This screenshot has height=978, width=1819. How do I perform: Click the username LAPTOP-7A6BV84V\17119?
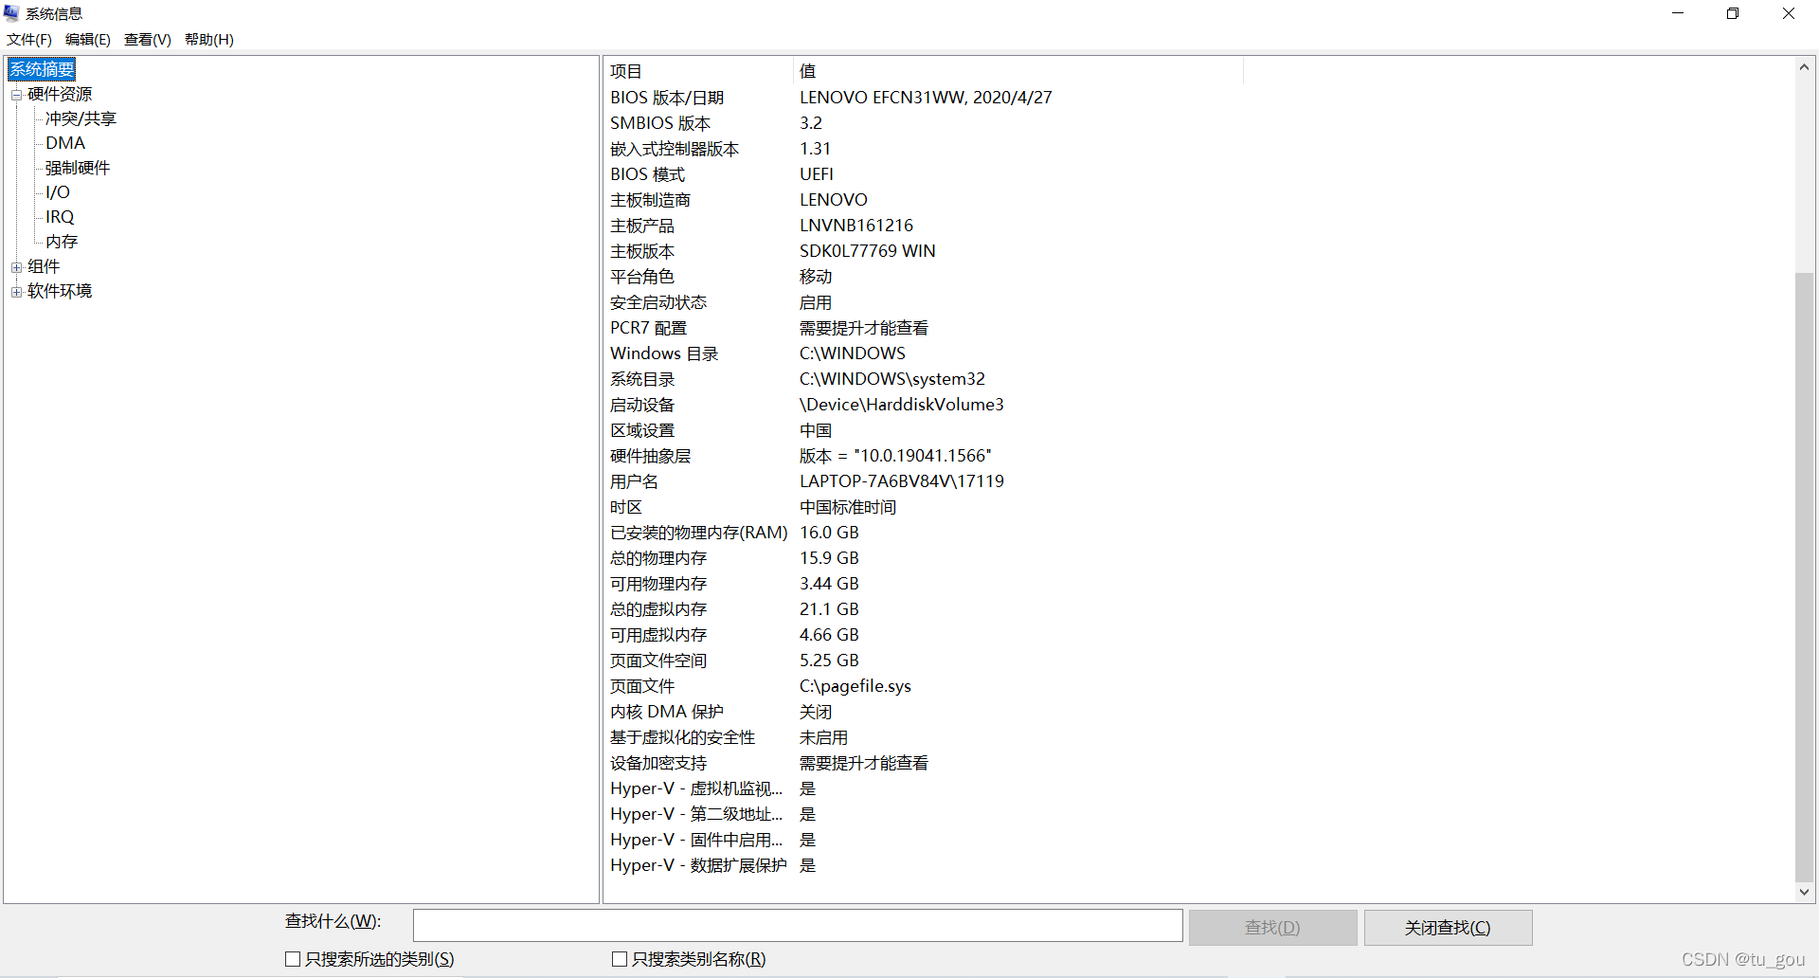click(x=902, y=481)
